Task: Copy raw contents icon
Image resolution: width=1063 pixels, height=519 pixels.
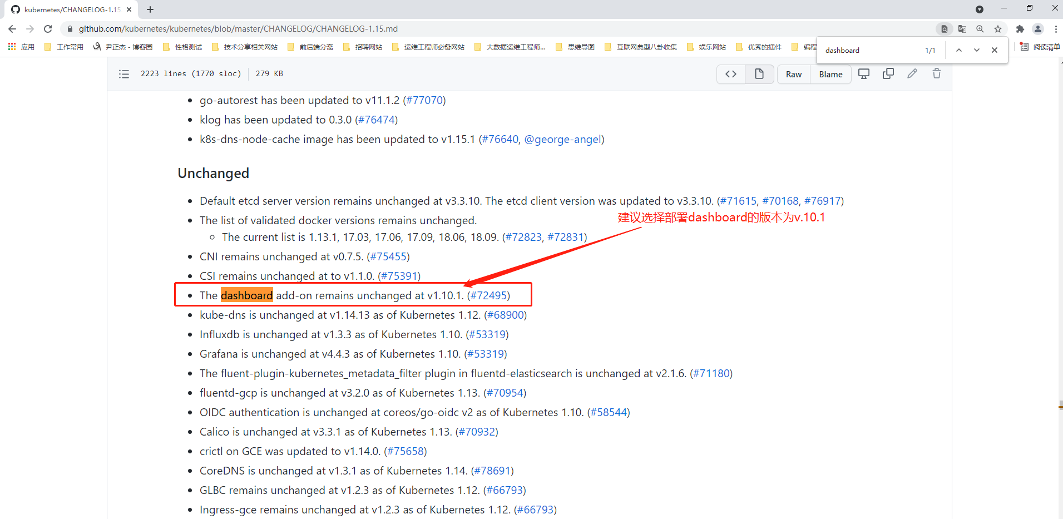Action: (x=888, y=74)
